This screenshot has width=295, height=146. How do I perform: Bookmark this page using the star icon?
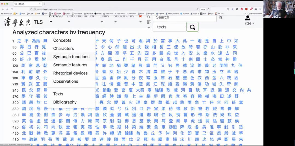(x=208, y=9)
